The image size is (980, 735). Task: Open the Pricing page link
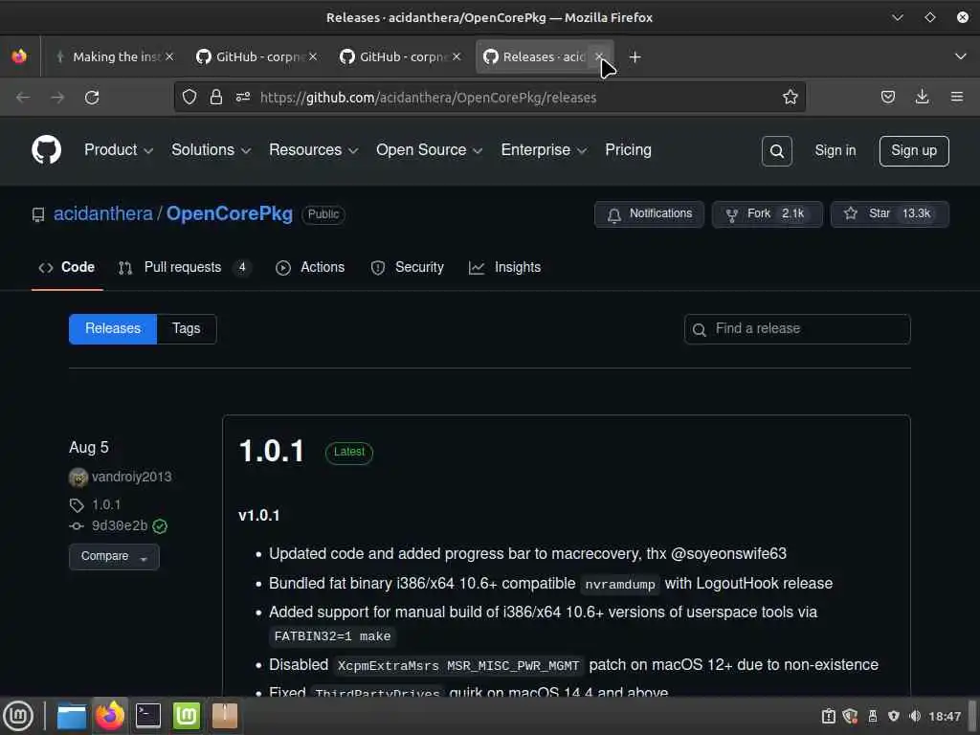tap(628, 150)
